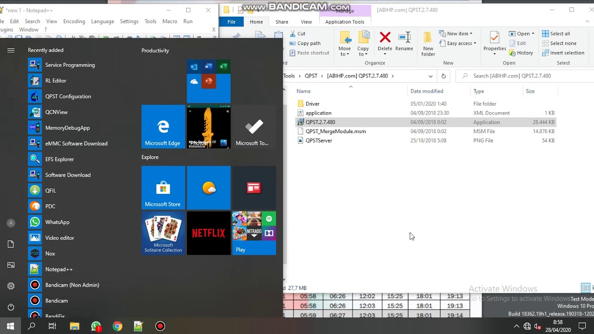Viewport: 594px width, 334px height.
Task: Open the Copy to dropdown
Action: point(363,44)
